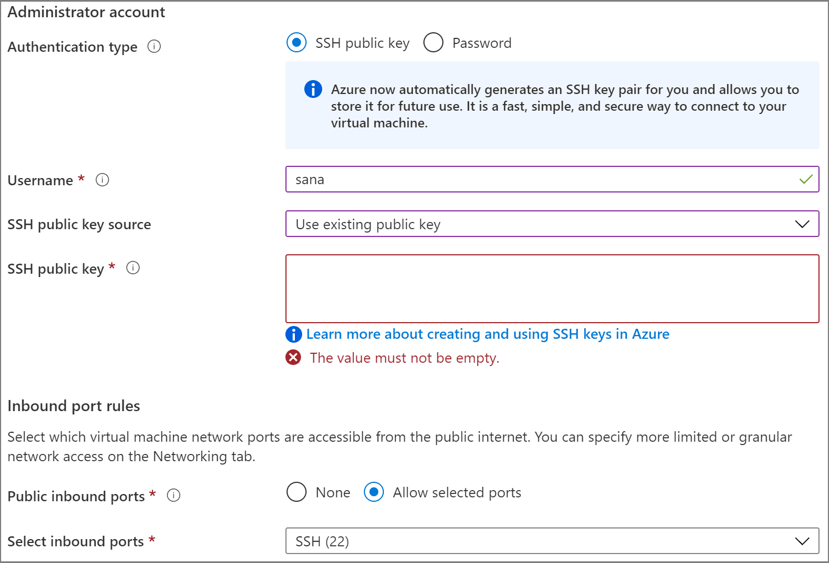
Task: Click the info icon next to Username
Action: [102, 180]
